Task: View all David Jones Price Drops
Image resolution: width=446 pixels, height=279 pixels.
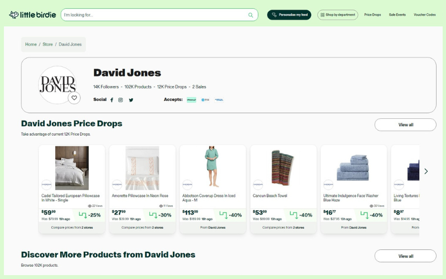Action: (x=405, y=124)
